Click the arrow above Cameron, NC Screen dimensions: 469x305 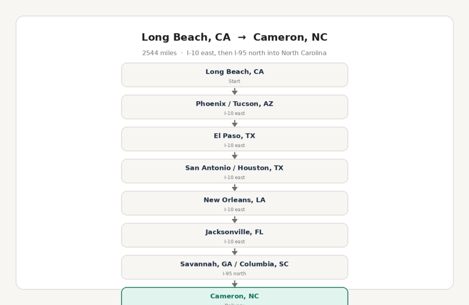coord(234,283)
